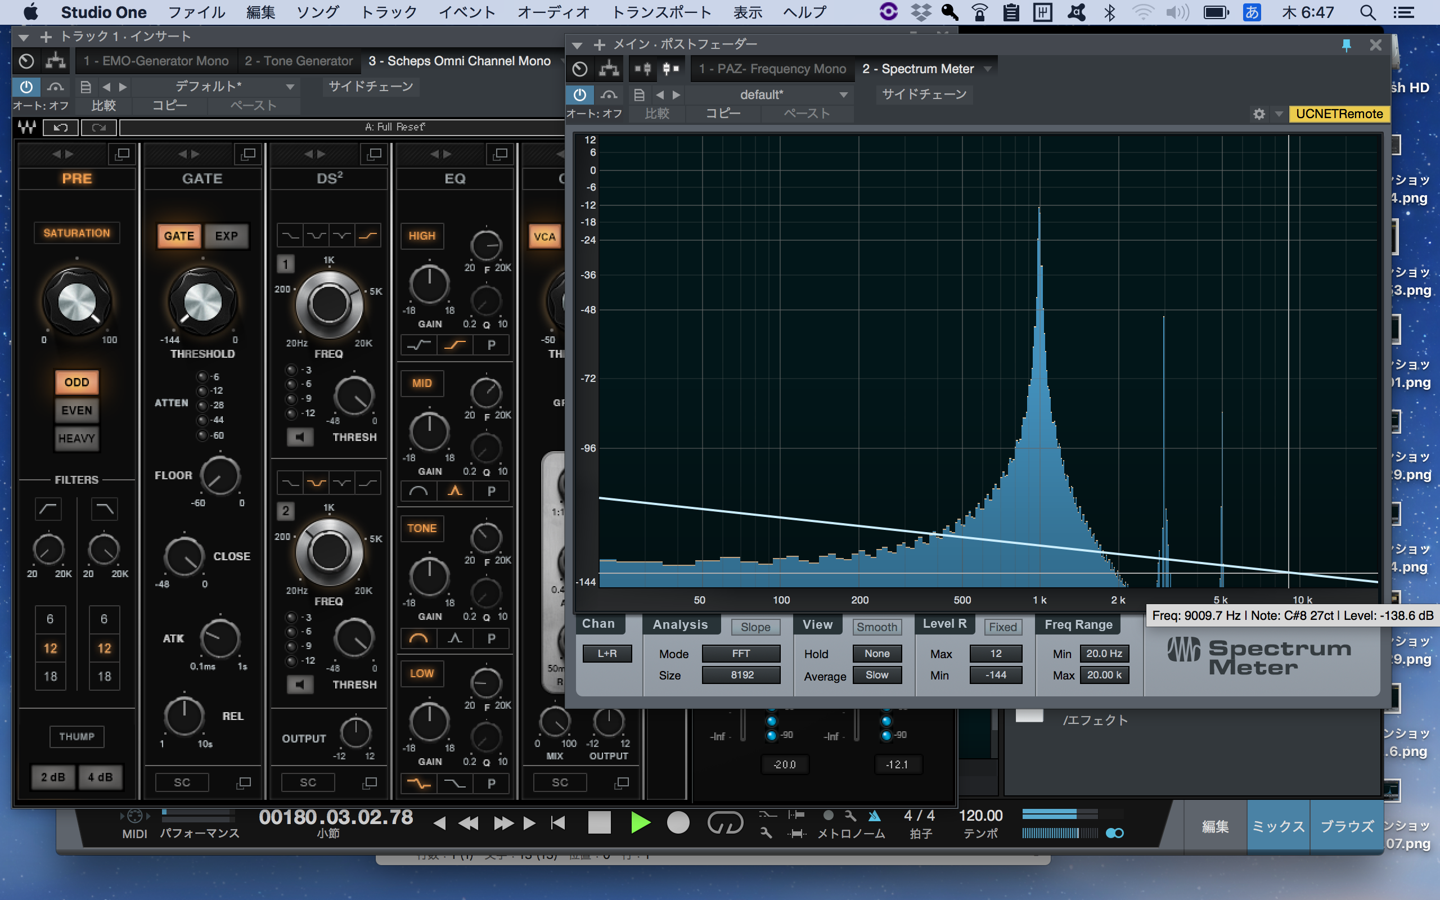Screen dimensions: 1440x900
Task: Enable the EVEN saturation mode
Action: 76,410
